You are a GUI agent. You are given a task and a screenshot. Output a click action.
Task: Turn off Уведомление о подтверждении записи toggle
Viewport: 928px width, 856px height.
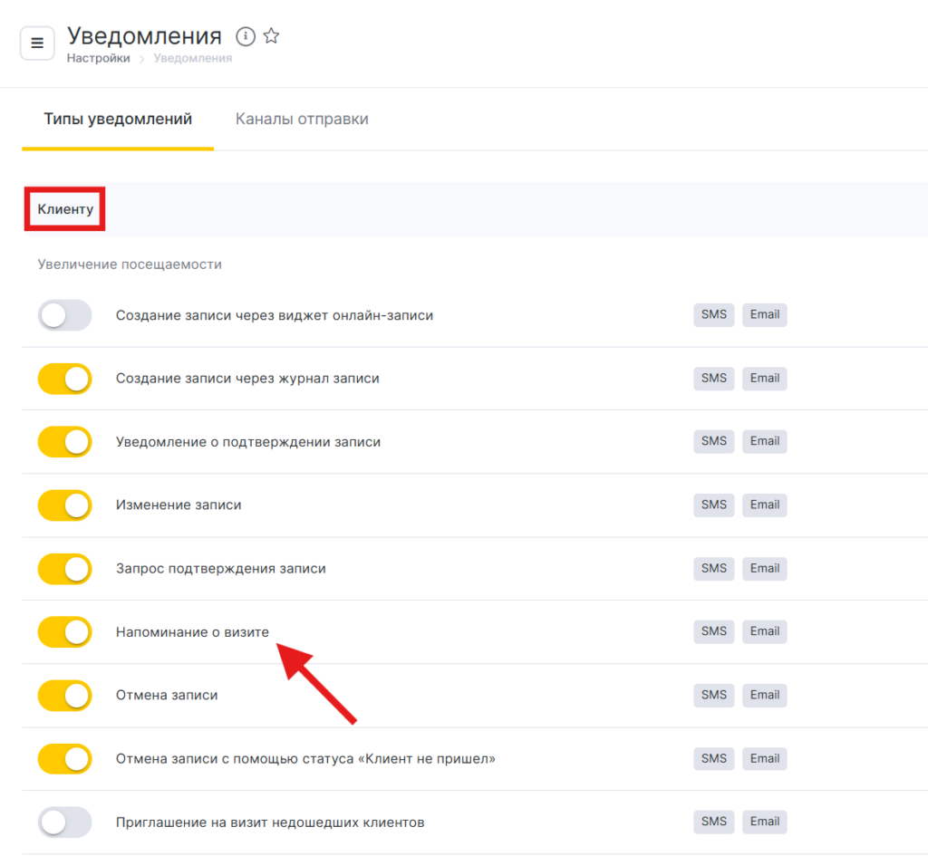coord(65,442)
